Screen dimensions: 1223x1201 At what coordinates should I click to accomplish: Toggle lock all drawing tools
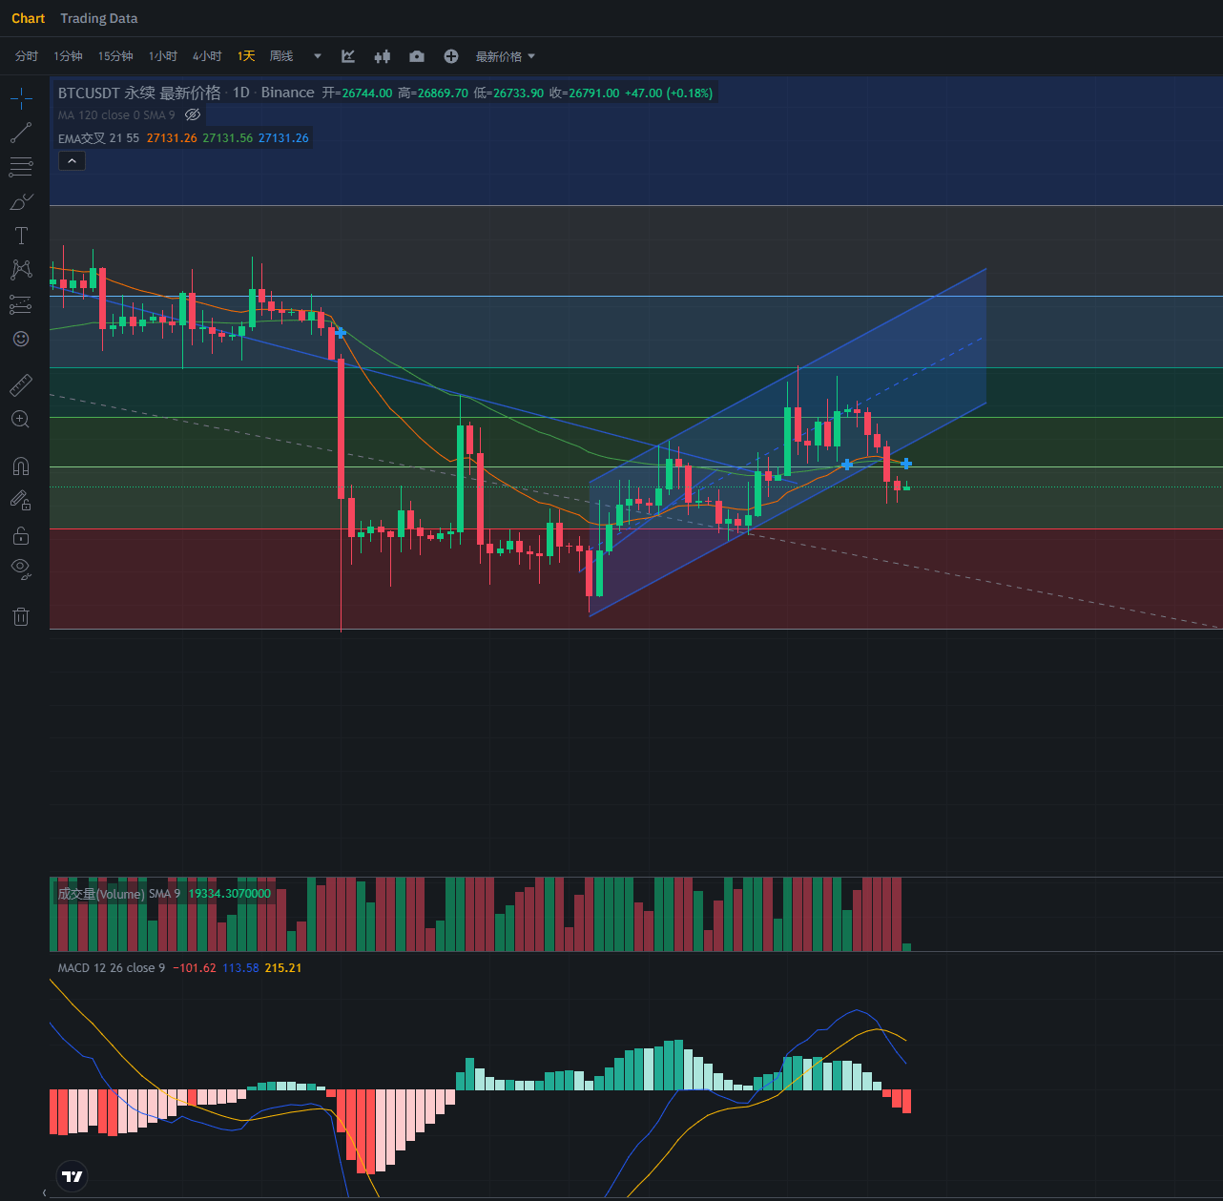tap(21, 535)
